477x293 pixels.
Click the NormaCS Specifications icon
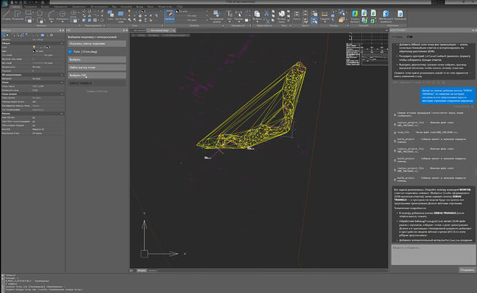pos(386,16)
